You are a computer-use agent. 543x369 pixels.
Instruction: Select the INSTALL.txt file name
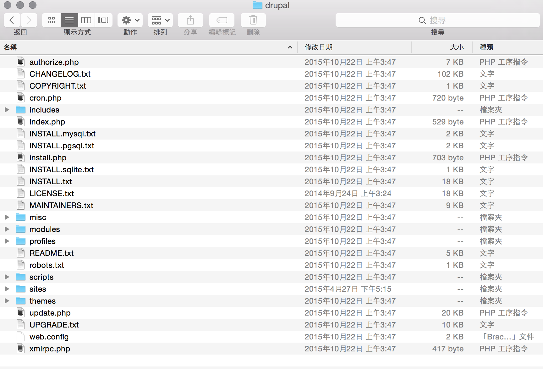pyautogui.click(x=51, y=181)
